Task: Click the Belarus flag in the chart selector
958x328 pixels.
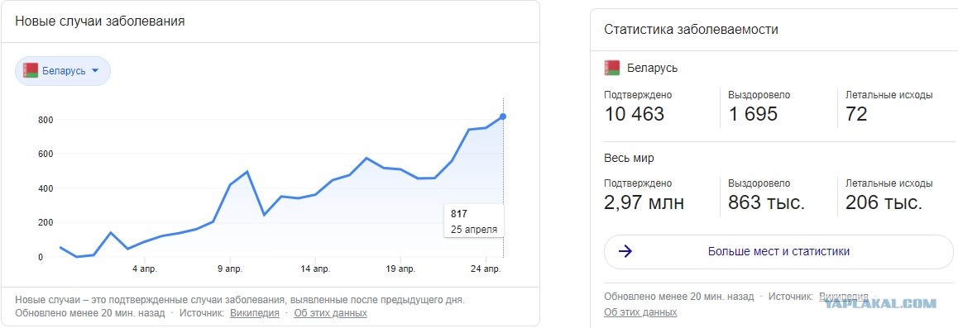Action: [x=31, y=71]
